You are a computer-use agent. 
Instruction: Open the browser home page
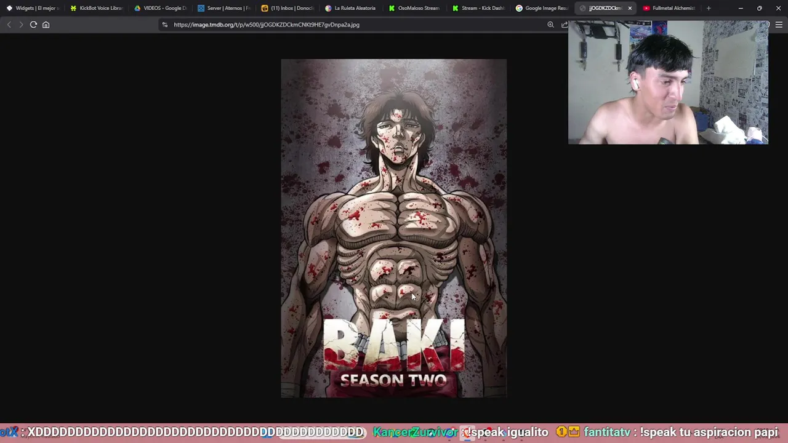pos(46,25)
